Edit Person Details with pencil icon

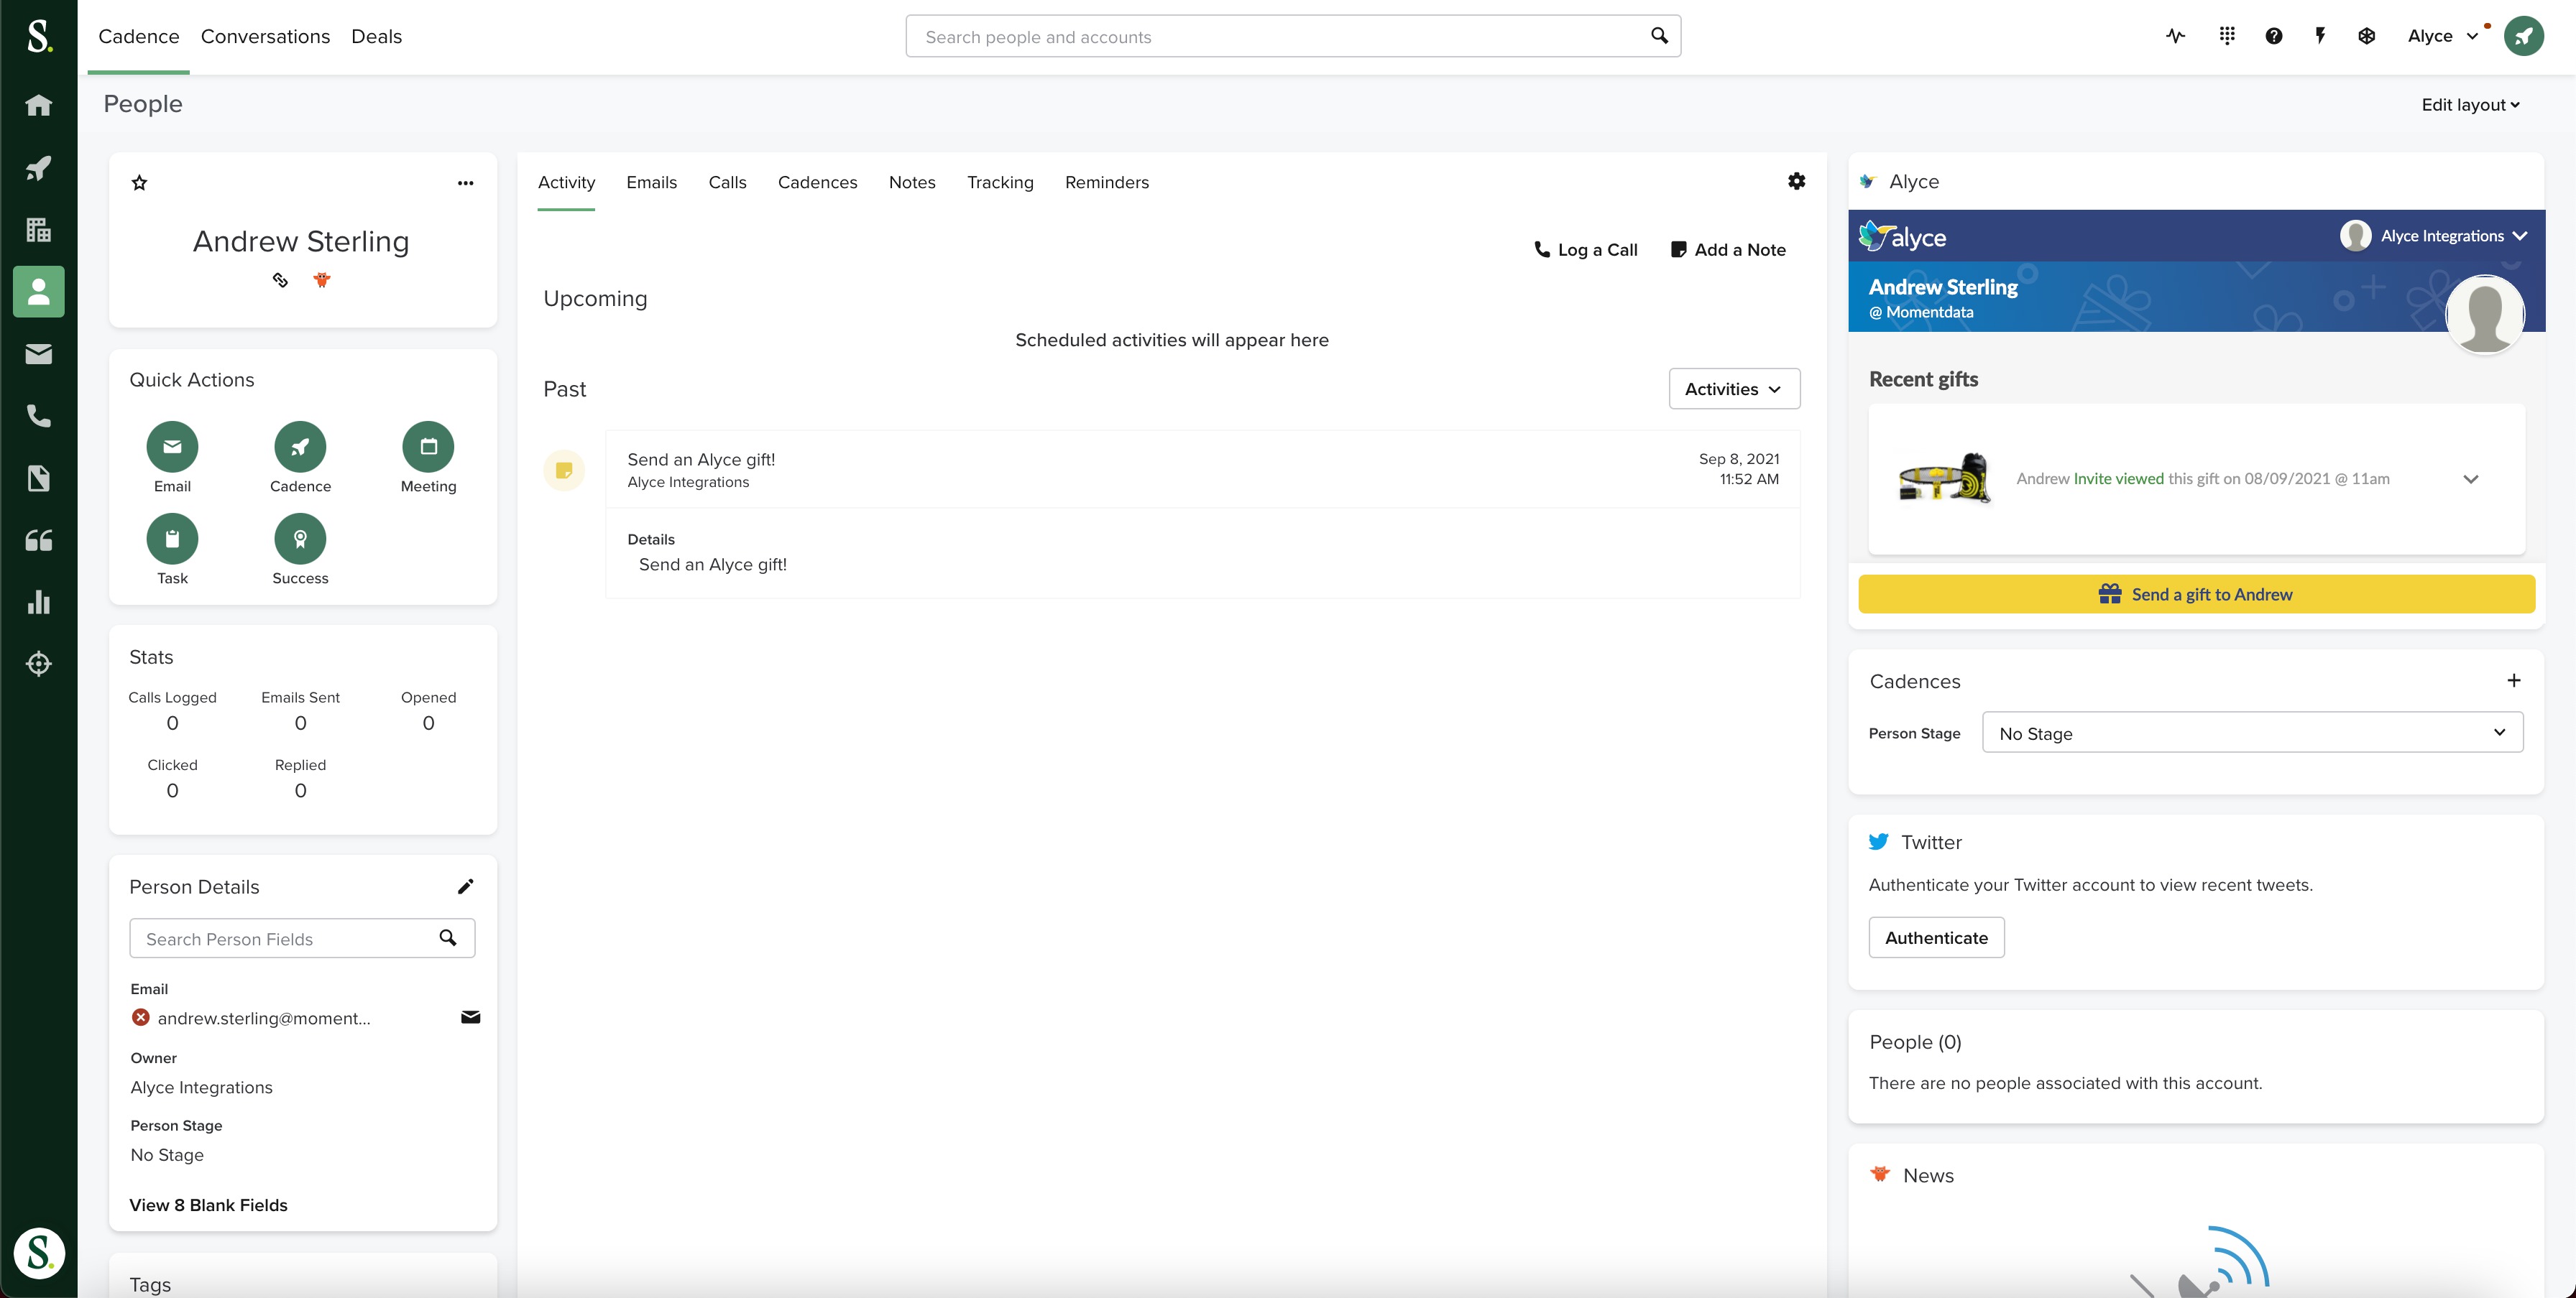coord(465,886)
